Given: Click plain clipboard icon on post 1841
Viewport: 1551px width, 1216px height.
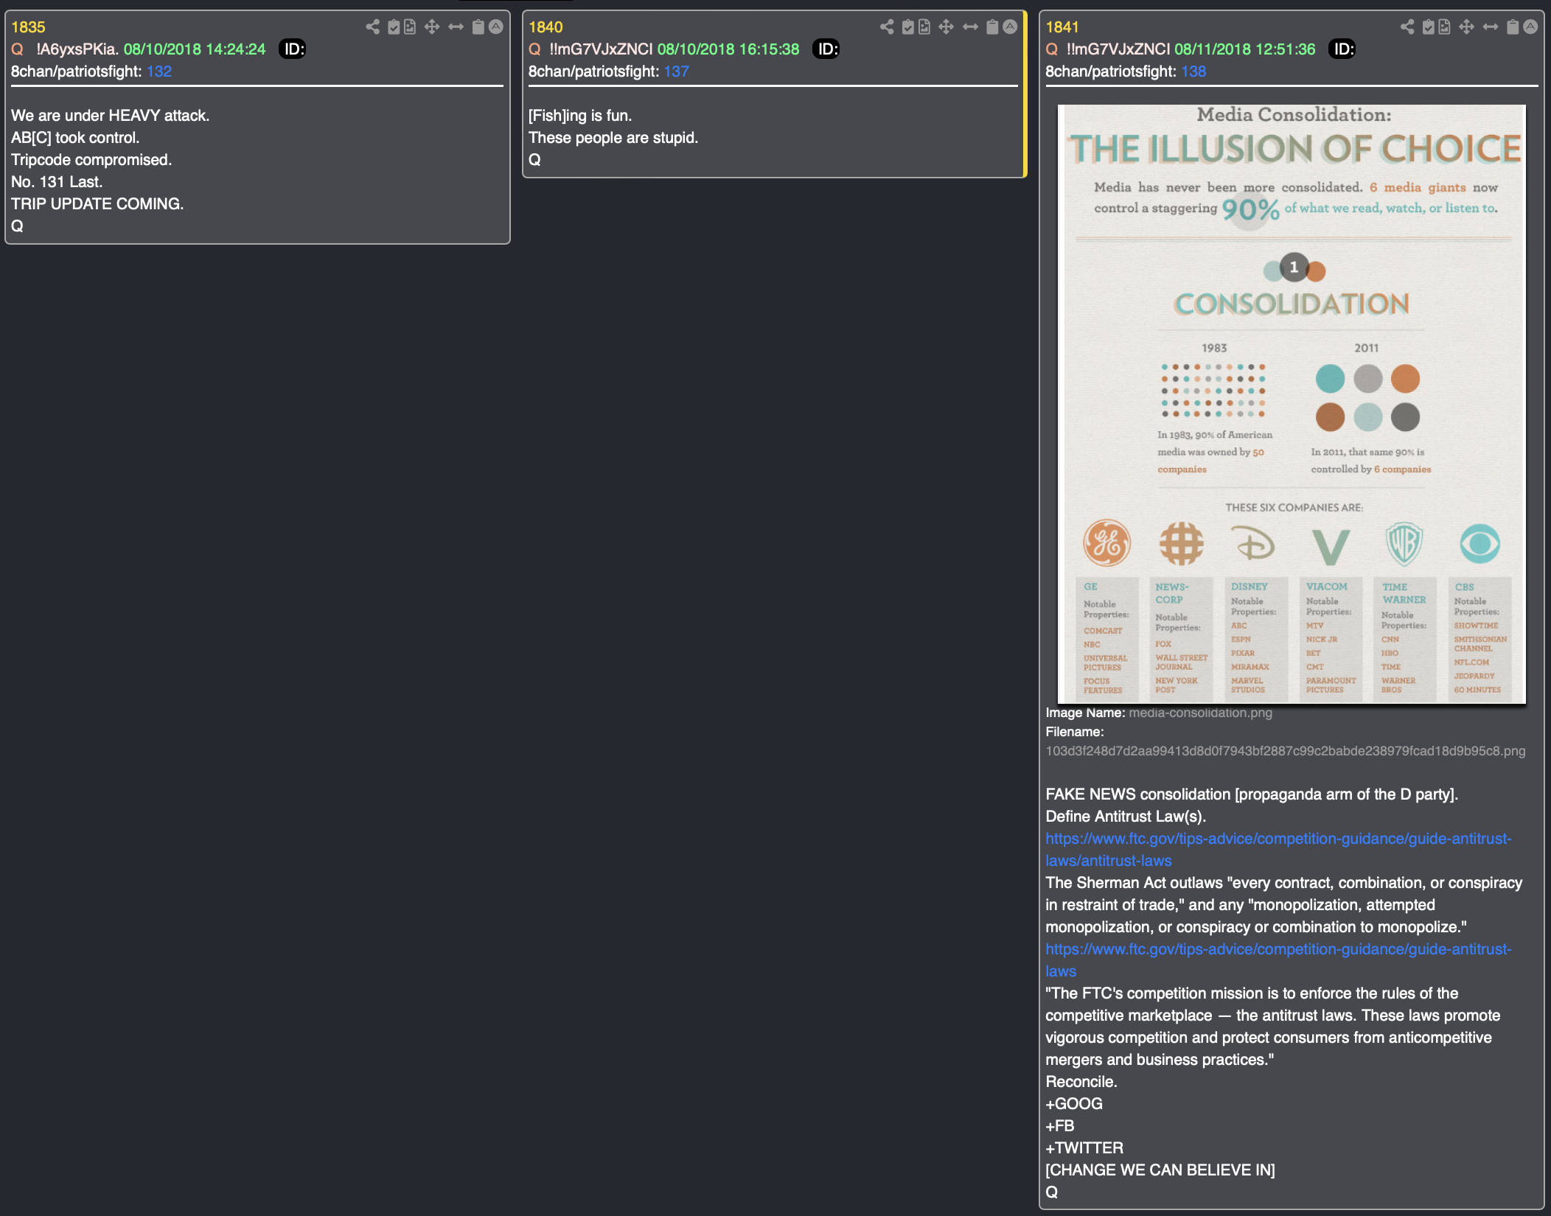Looking at the screenshot, I should [1513, 27].
